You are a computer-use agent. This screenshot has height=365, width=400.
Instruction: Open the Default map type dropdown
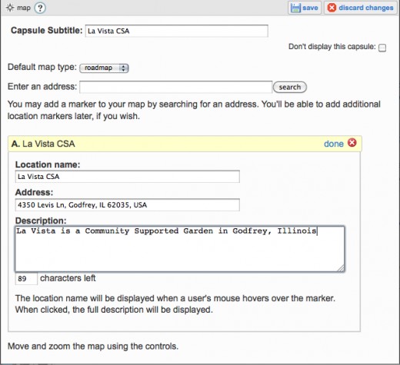(x=104, y=68)
